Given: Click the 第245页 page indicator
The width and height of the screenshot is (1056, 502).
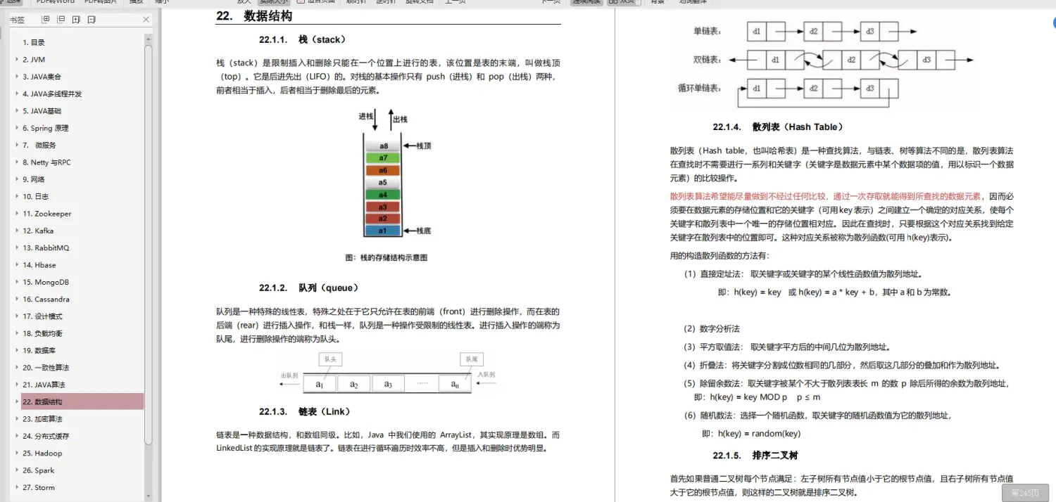Looking at the screenshot, I should tap(1025, 494).
